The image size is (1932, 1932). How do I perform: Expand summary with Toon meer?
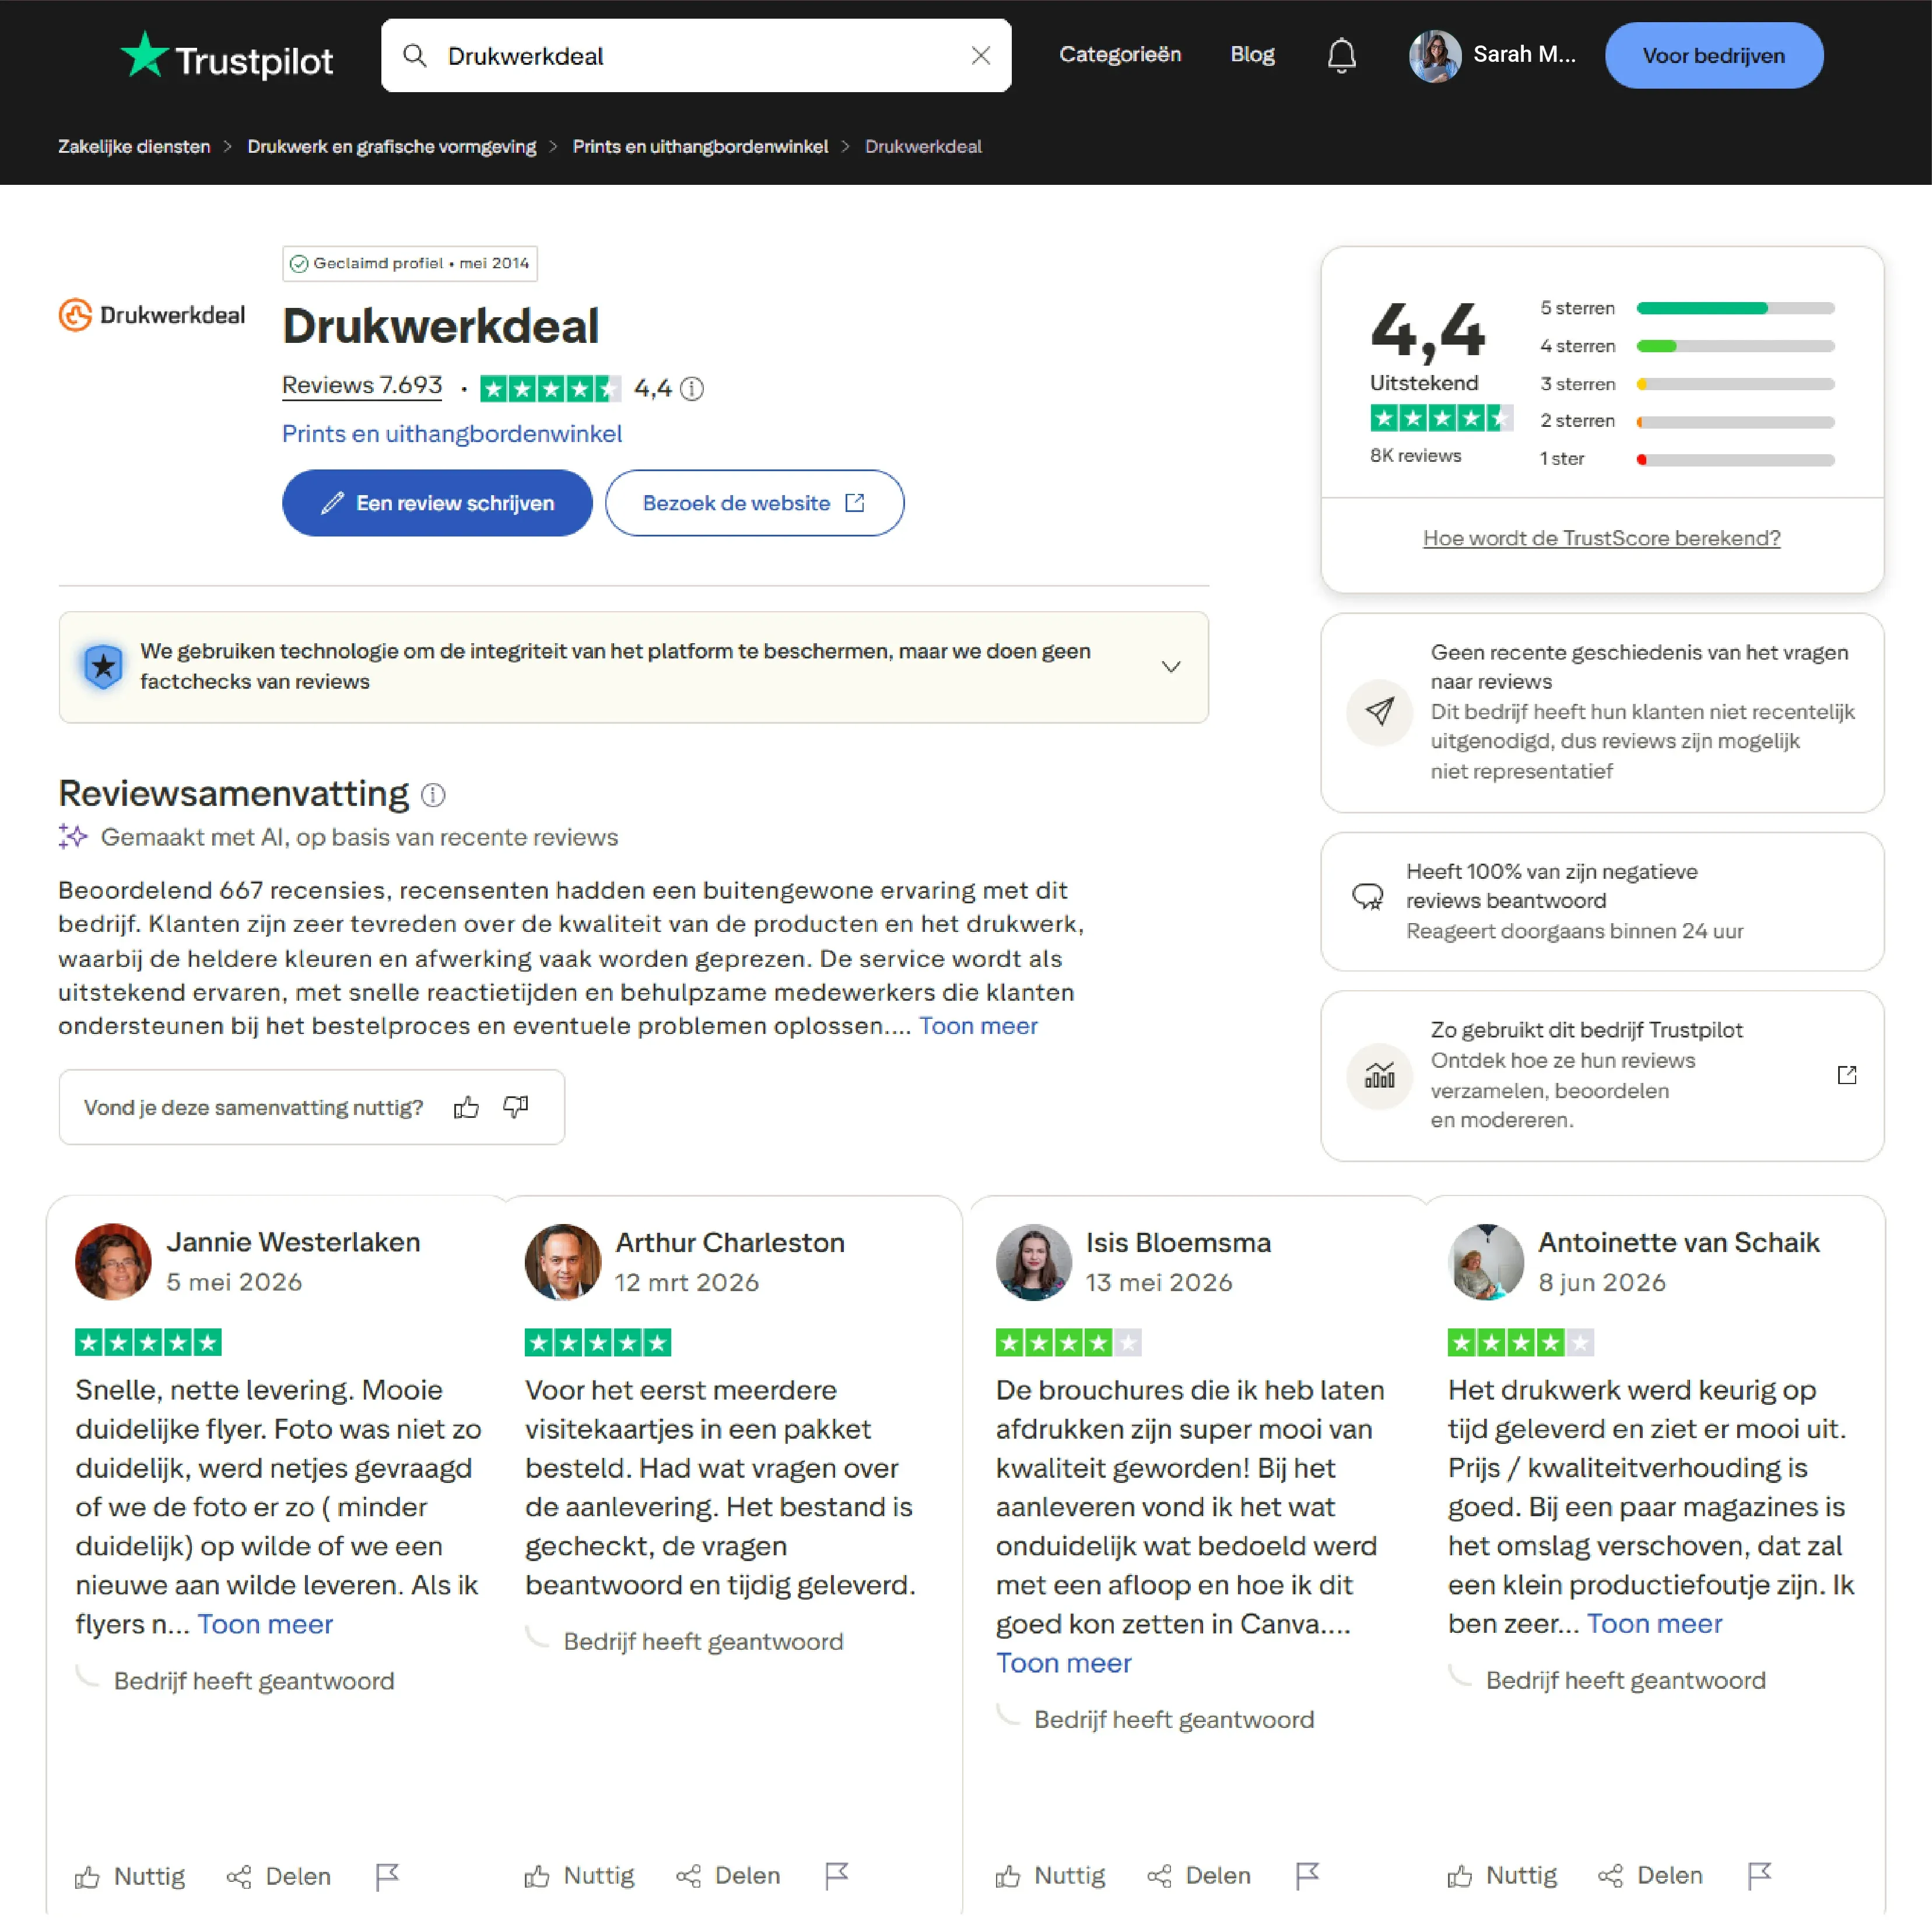(978, 1026)
